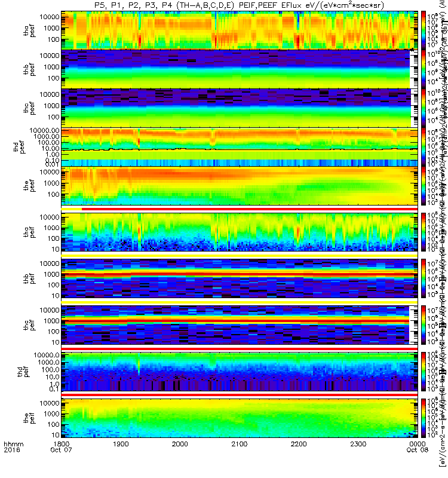Select the thc peef spectrogram panel
448x478 pixels.
[240, 108]
